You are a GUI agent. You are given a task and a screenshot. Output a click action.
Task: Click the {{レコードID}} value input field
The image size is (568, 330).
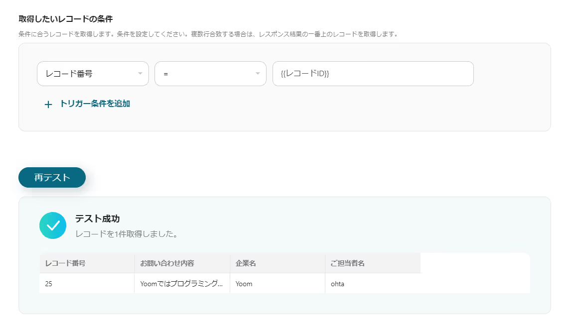pos(373,74)
